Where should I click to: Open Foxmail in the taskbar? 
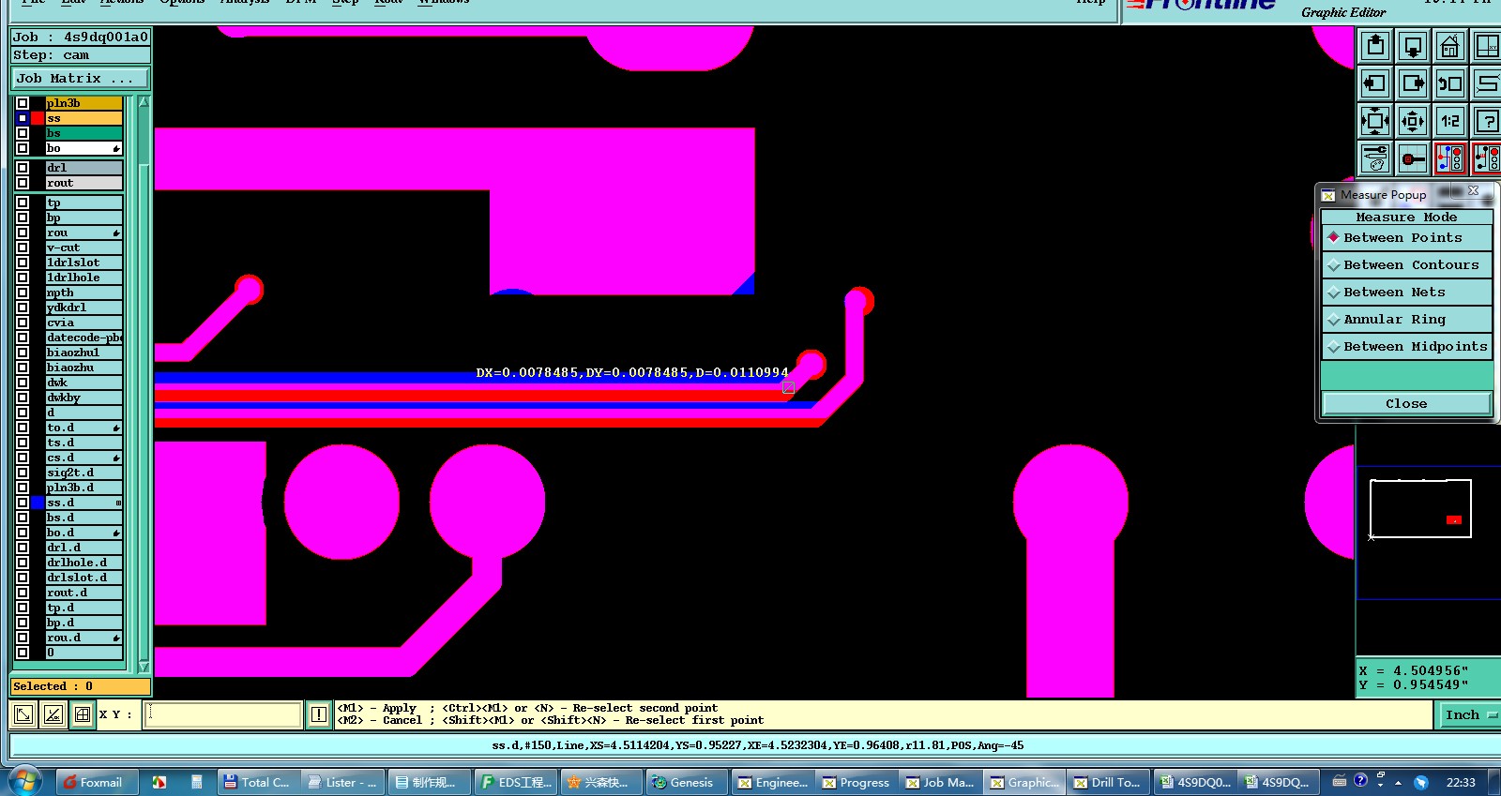[x=97, y=782]
